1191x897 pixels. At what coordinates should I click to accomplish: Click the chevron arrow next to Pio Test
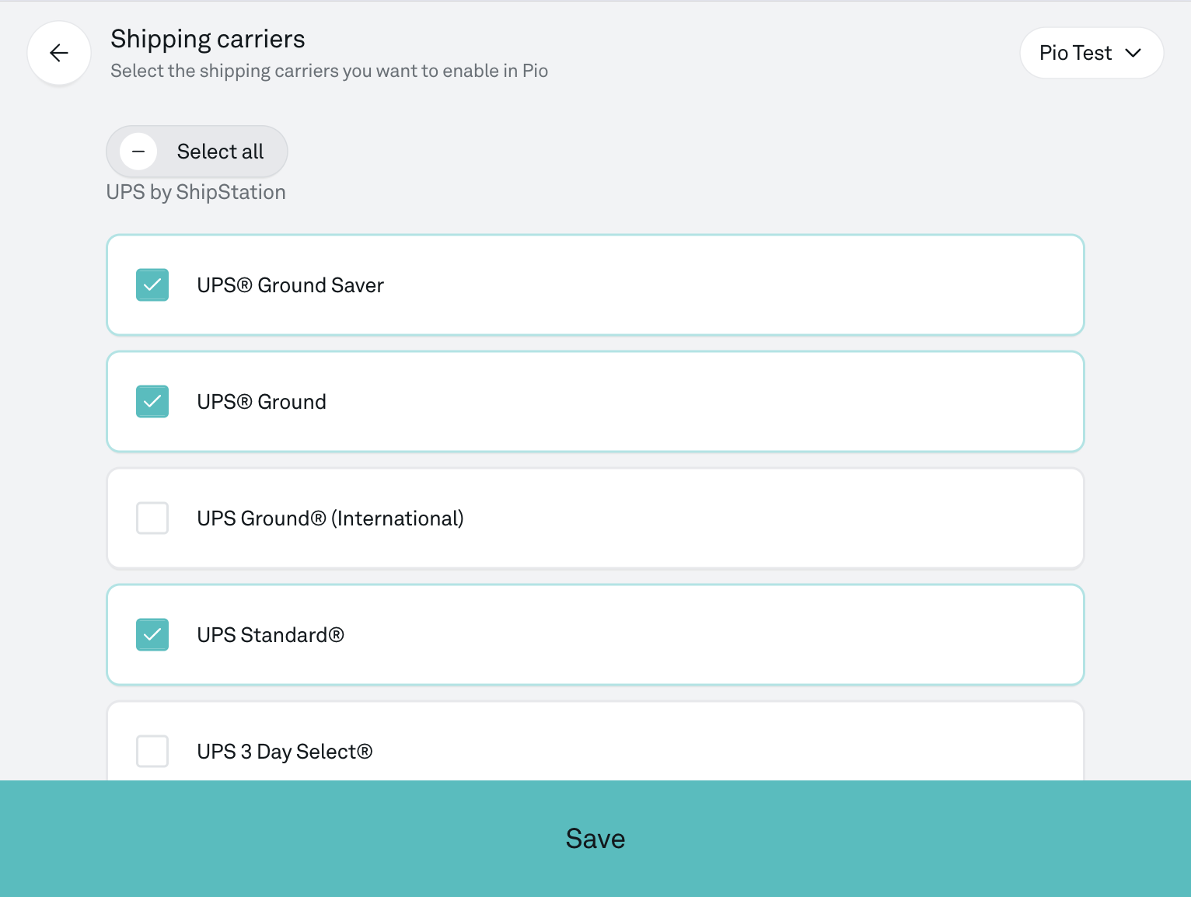pyautogui.click(x=1133, y=53)
